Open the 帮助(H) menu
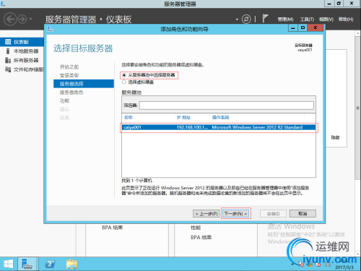The height and width of the screenshot is (271, 361). tap(346, 20)
